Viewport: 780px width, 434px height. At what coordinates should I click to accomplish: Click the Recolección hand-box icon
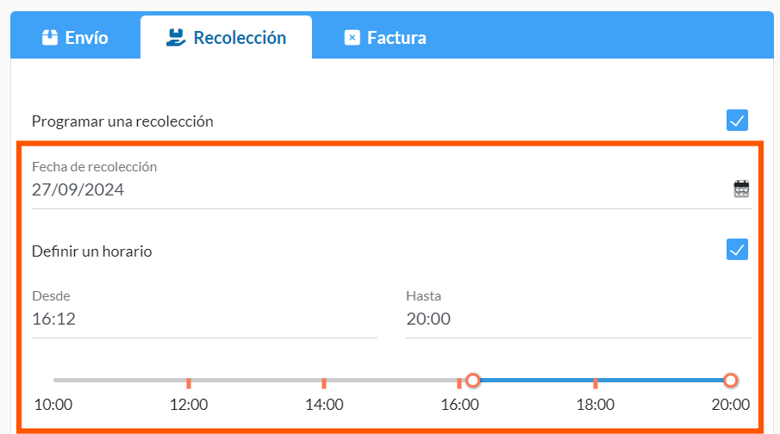pyautogui.click(x=175, y=38)
